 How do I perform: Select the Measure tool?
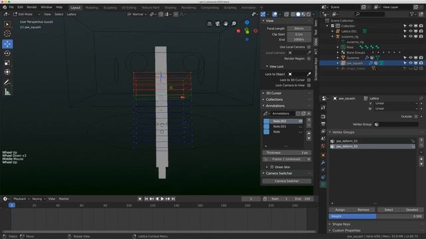(7, 92)
